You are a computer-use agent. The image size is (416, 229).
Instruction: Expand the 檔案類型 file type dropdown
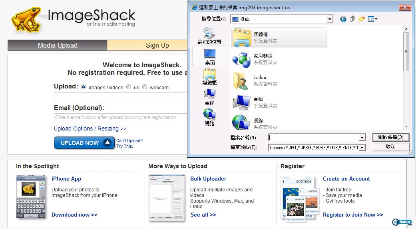point(362,147)
